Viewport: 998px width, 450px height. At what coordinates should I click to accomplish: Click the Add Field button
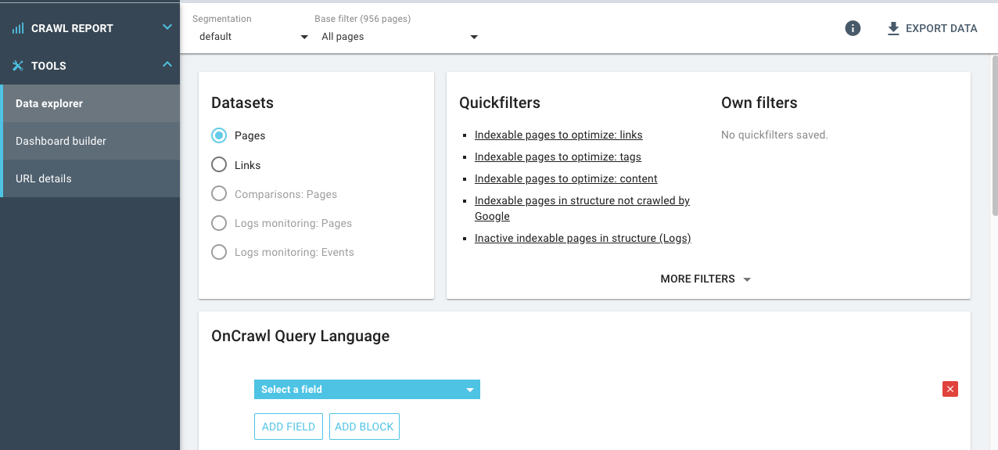[289, 427]
